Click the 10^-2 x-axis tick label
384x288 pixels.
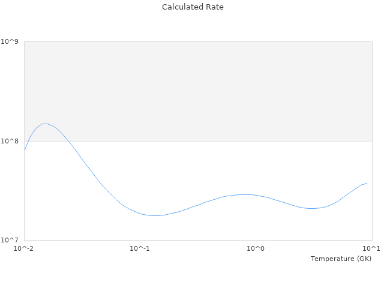tap(24, 249)
